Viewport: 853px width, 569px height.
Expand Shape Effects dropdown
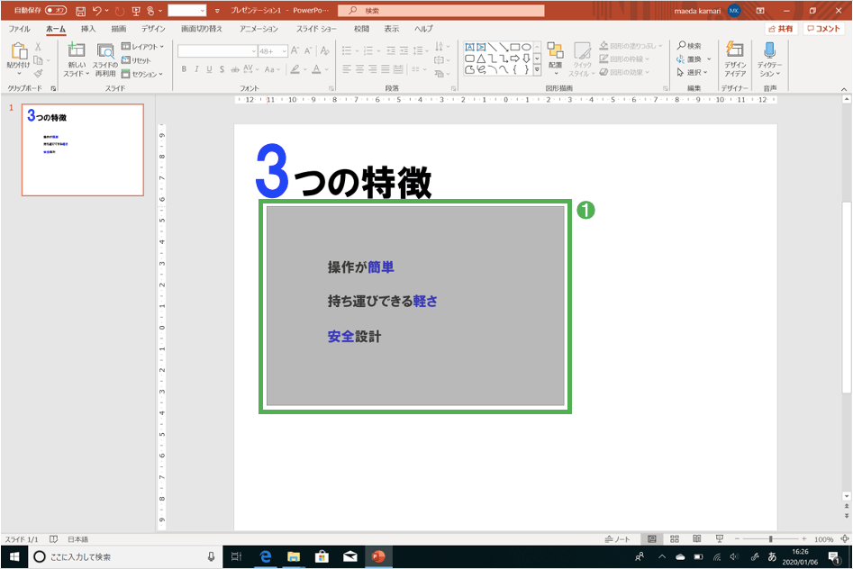point(647,72)
